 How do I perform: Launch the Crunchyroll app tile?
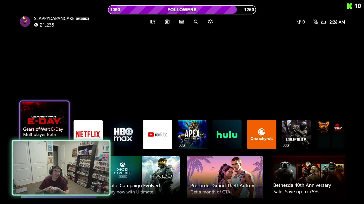point(262,134)
